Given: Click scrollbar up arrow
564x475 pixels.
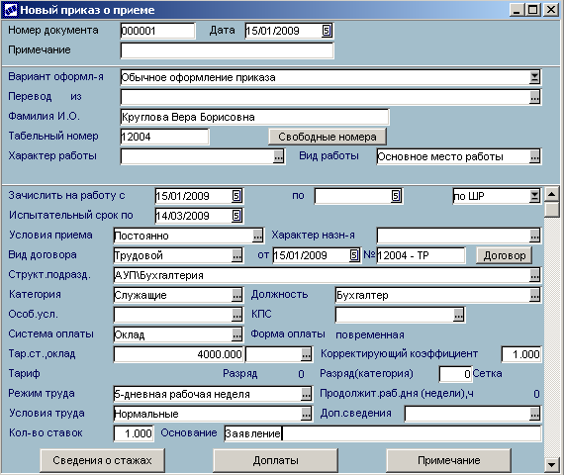Looking at the screenshot, I should [552, 195].
